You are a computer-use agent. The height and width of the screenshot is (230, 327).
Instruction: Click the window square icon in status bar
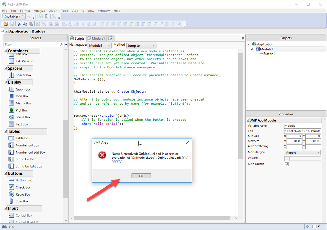pyautogui.click(x=314, y=227)
